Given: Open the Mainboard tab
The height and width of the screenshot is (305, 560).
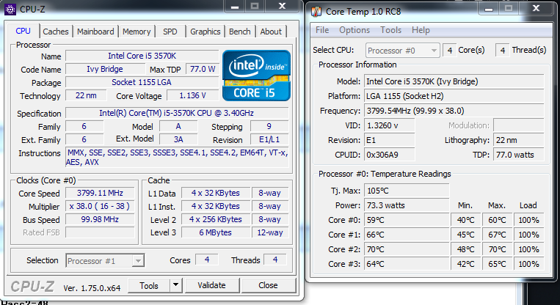Looking at the screenshot, I should pos(95,32).
